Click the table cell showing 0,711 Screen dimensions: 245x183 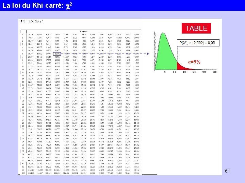point(110,47)
